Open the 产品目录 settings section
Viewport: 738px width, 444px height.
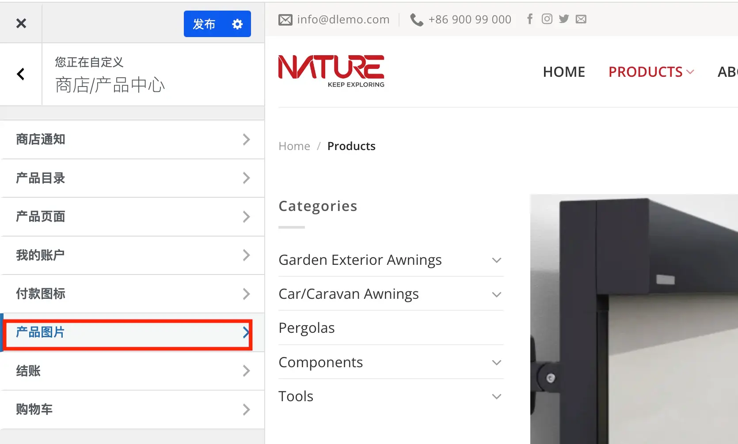132,178
